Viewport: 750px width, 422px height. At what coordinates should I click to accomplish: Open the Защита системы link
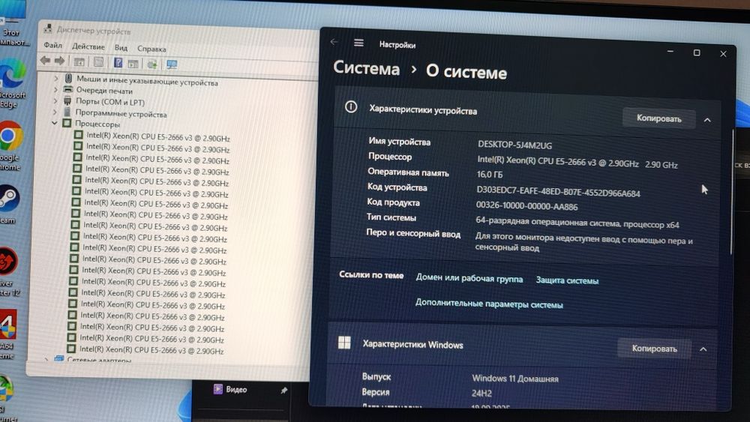pyautogui.click(x=567, y=280)
